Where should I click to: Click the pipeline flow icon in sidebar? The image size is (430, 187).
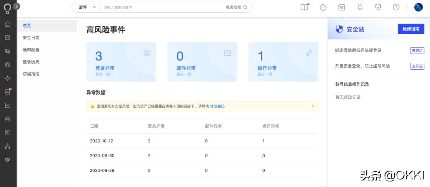click(x=8, y=51)
